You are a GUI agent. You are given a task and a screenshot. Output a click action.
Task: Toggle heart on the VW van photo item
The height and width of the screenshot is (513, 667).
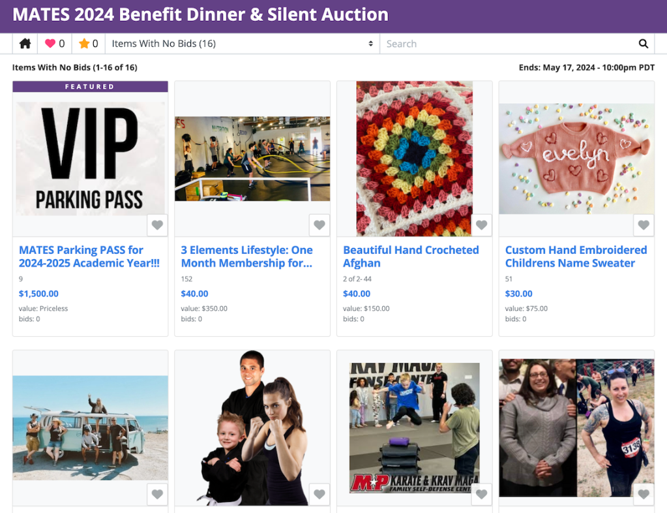coord(157,495)
